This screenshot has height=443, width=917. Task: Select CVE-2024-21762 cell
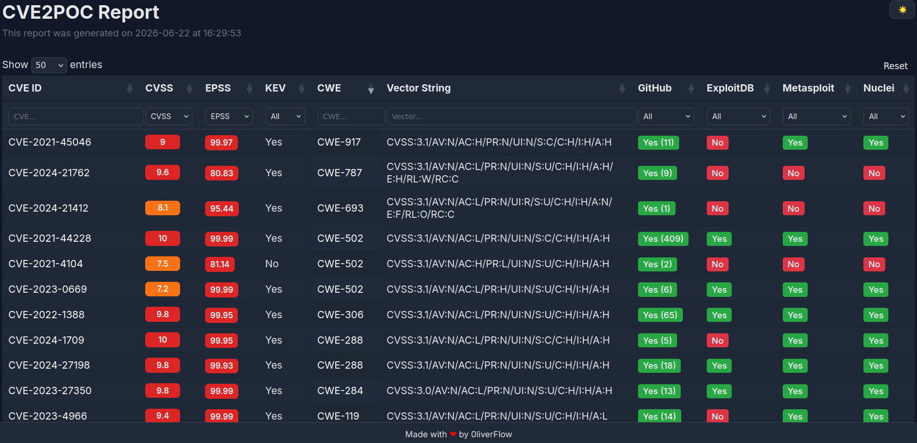(x=49, y=173)
